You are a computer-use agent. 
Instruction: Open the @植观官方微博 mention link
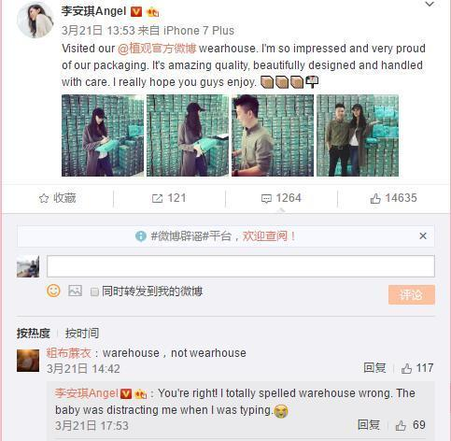[x=157, y=49]
